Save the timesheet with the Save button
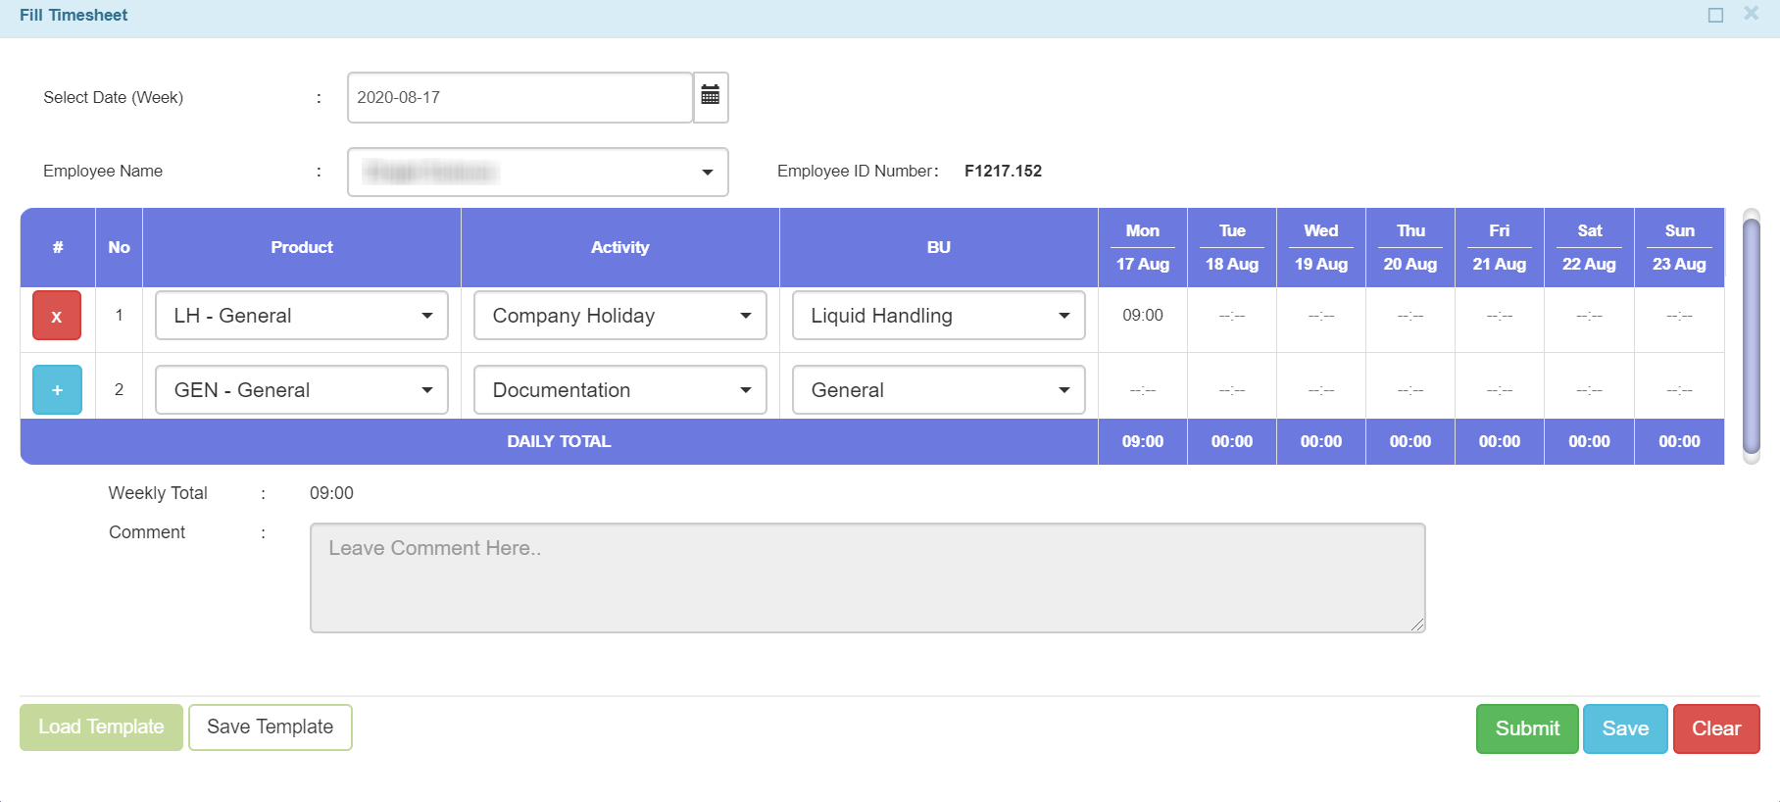 click(1624, 728)
